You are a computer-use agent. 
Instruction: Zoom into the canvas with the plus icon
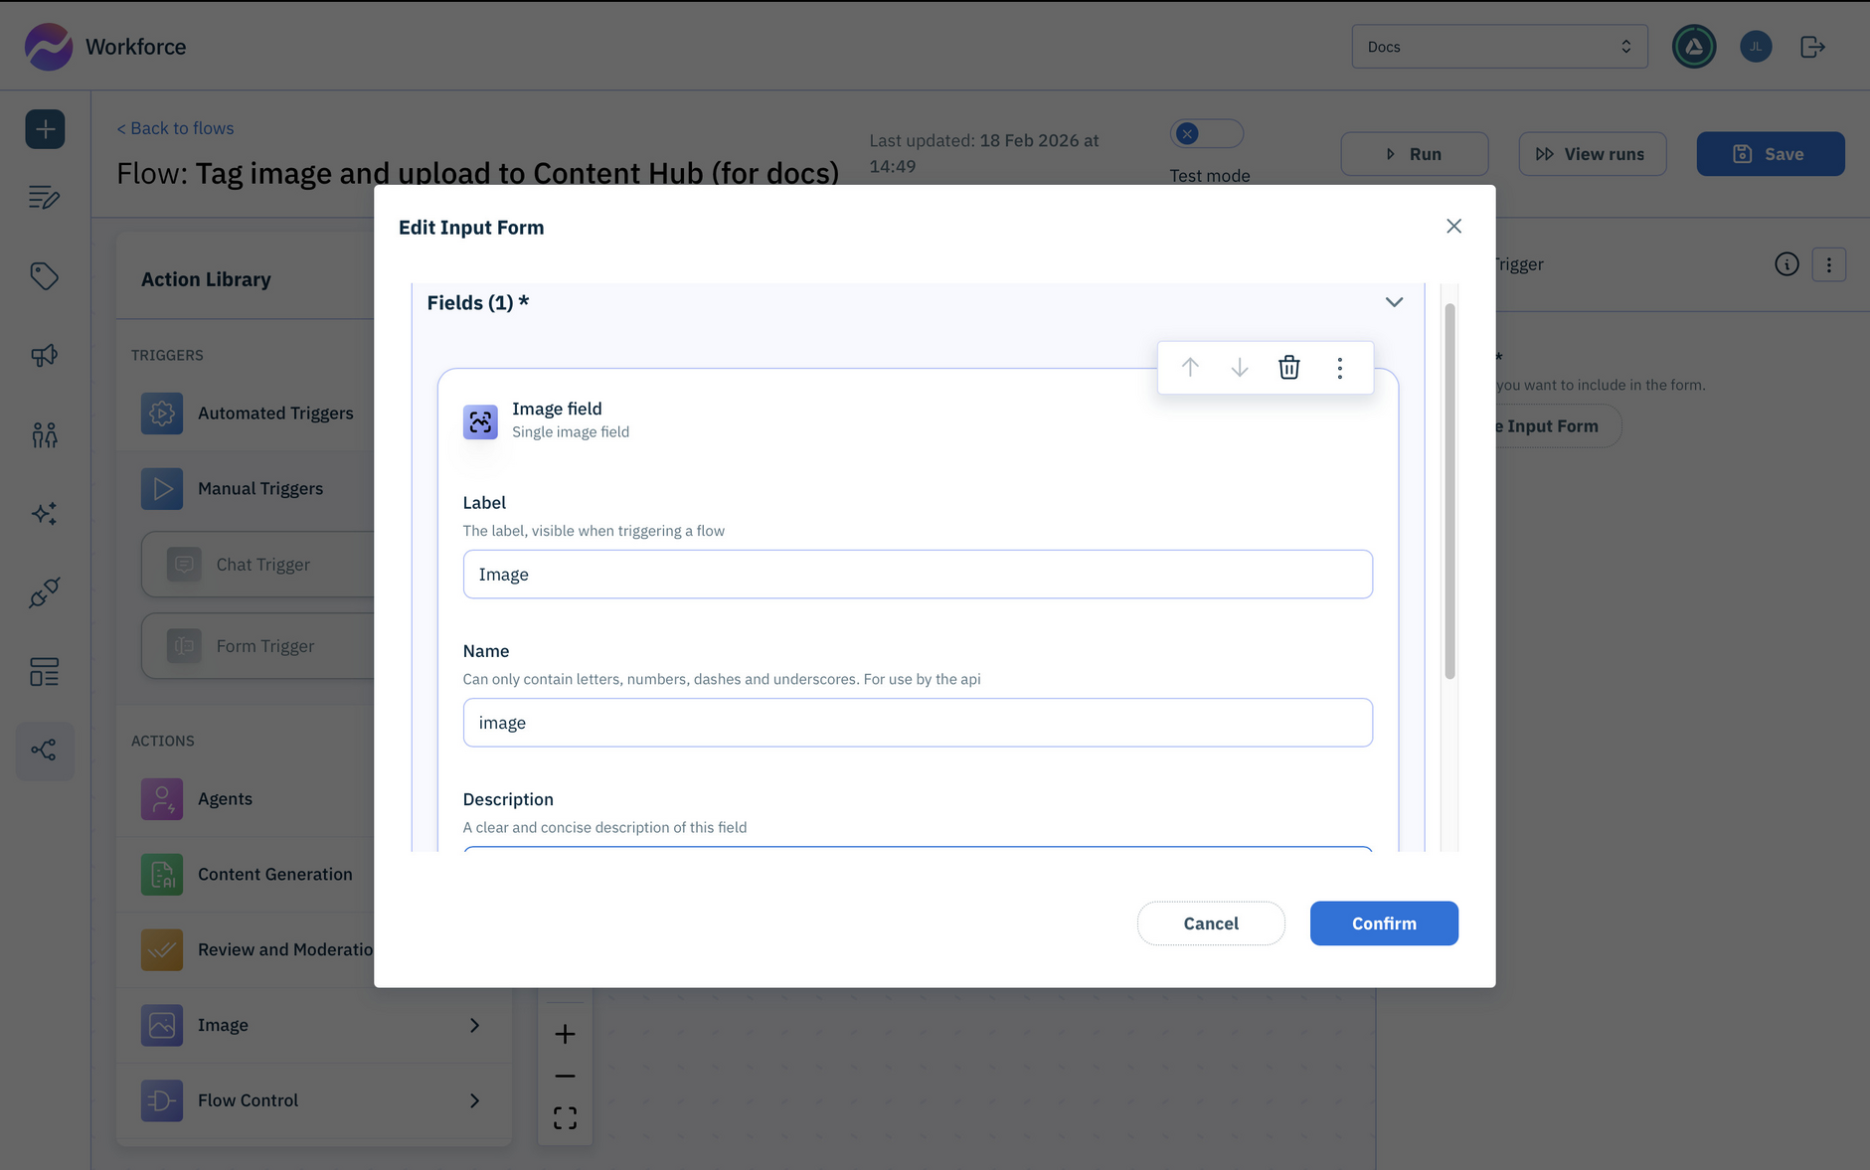(x=565, y=1033)
